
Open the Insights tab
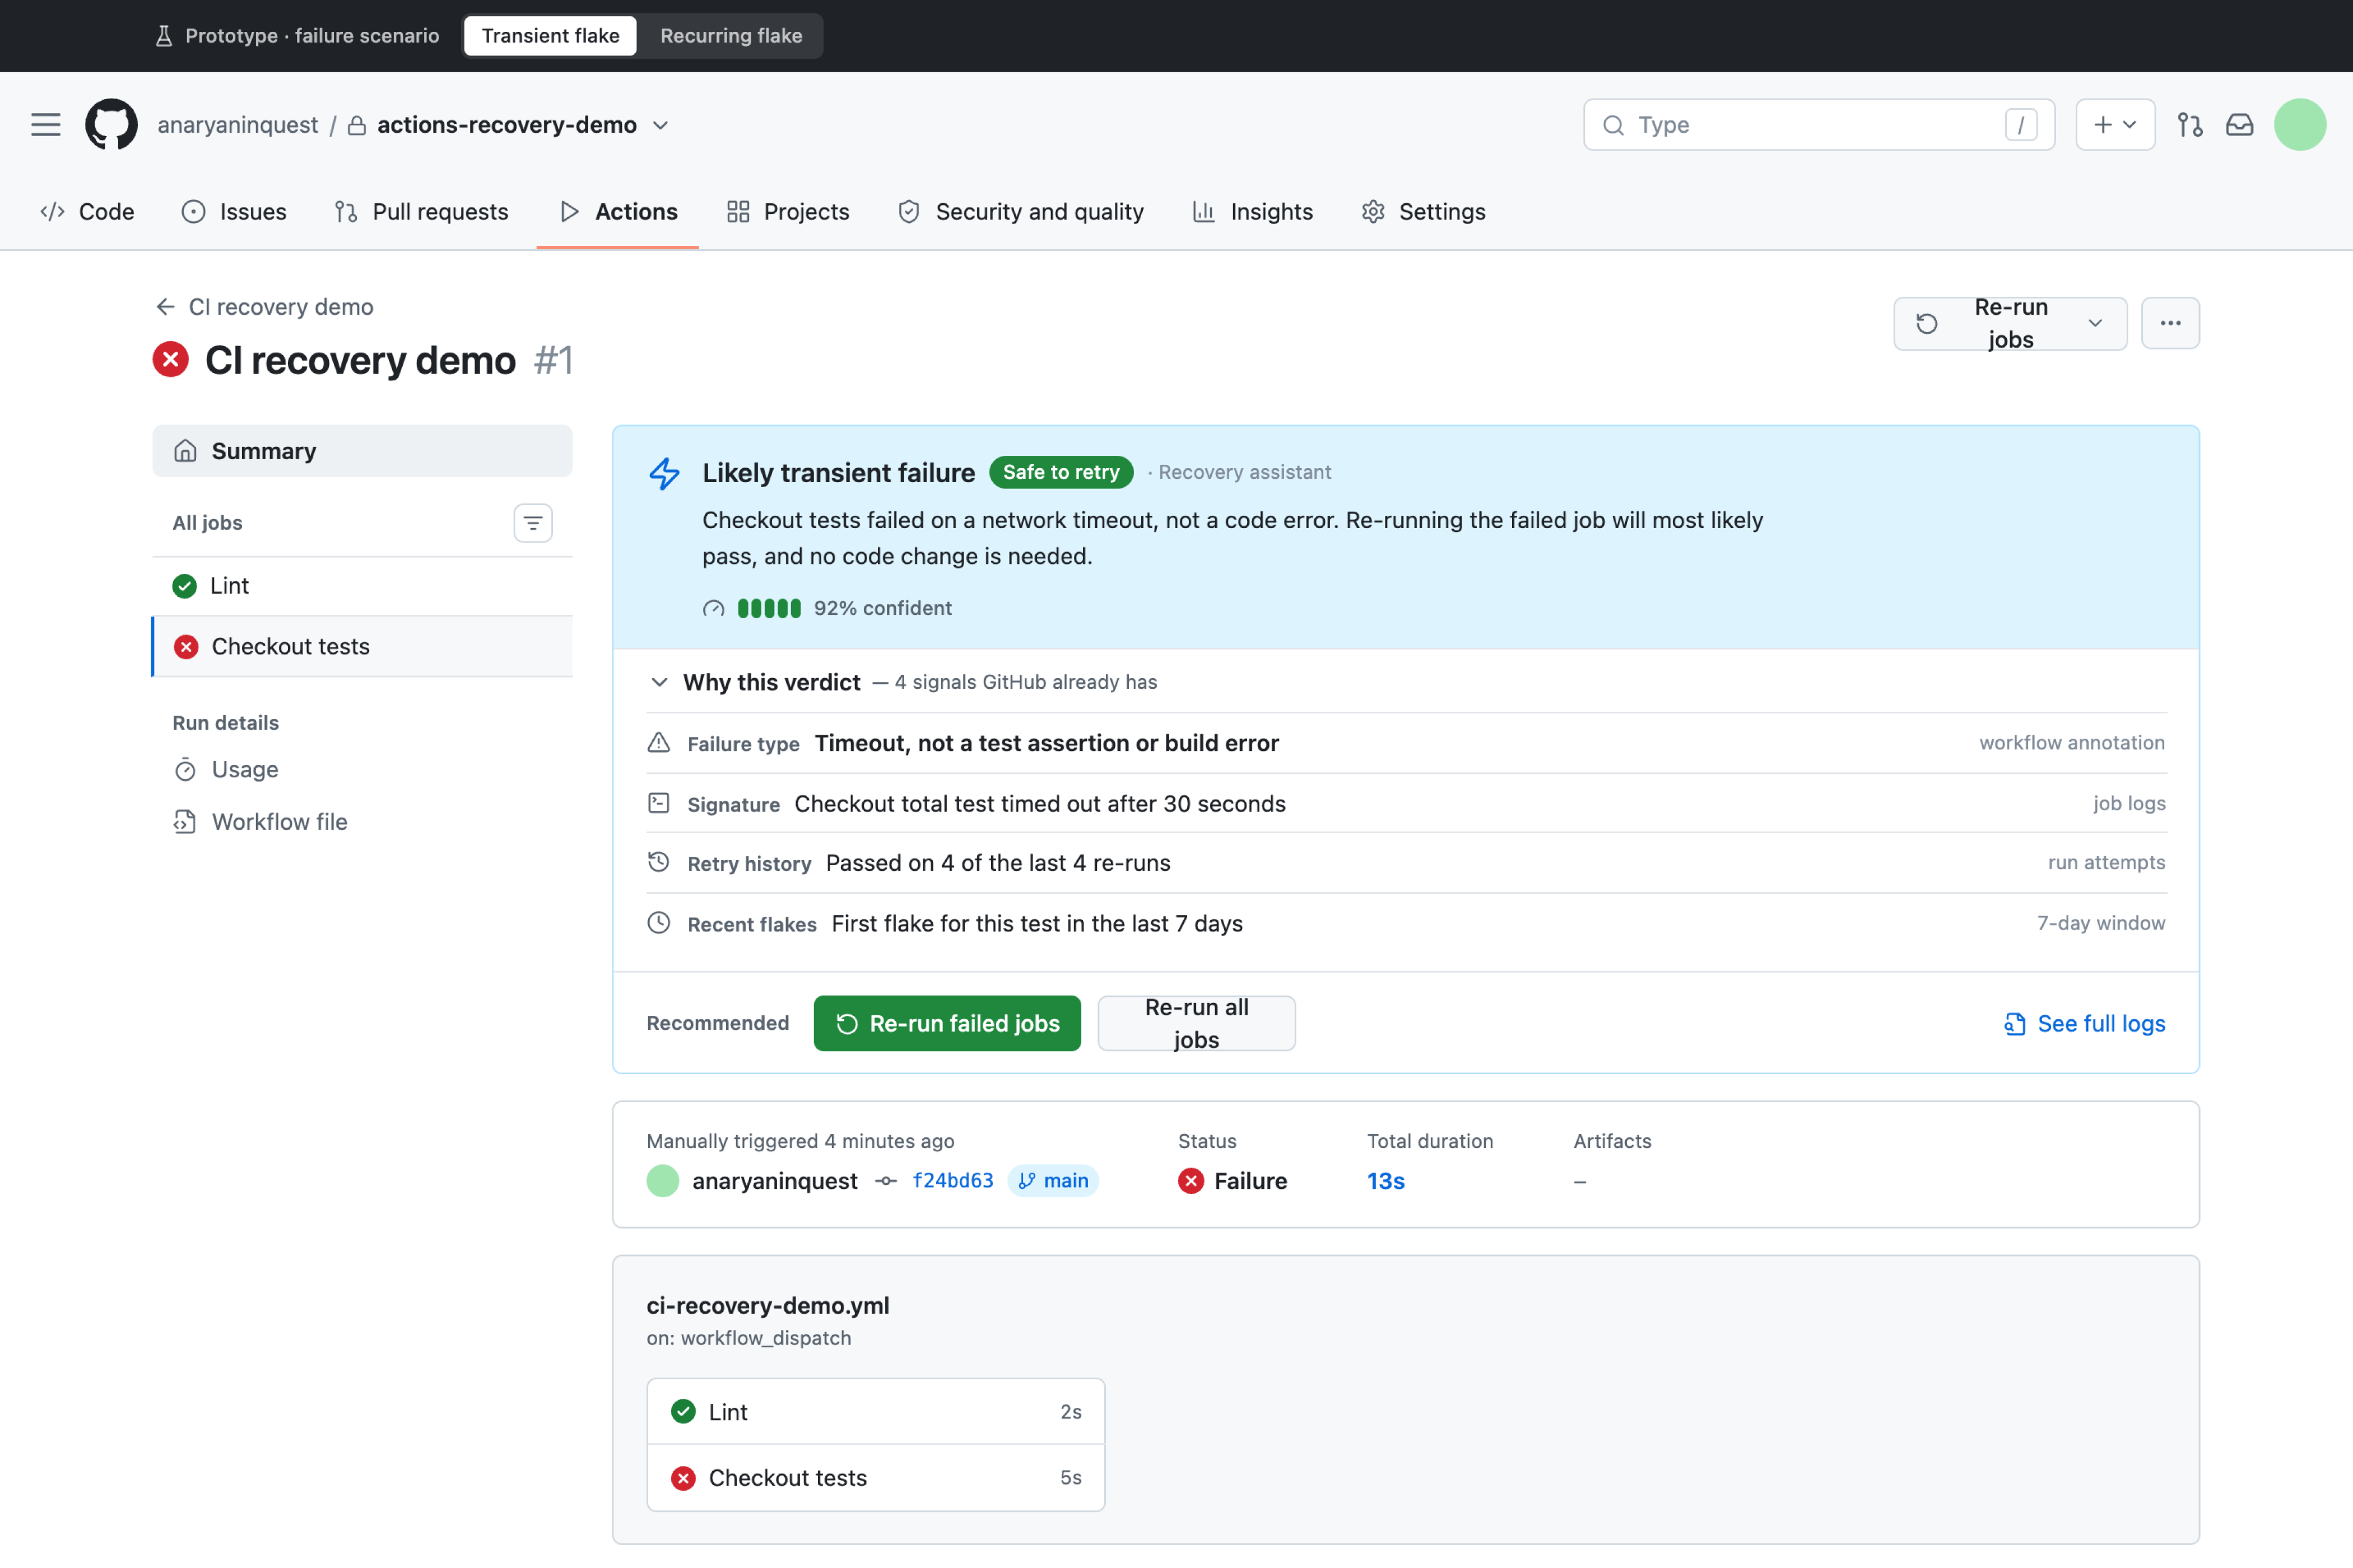pyautogui.click(x=1253, y=212)
